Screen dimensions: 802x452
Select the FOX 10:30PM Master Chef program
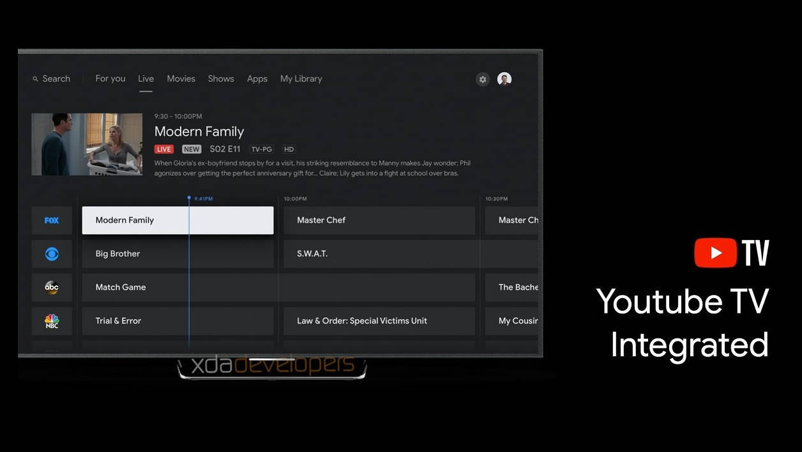point(512,220)
